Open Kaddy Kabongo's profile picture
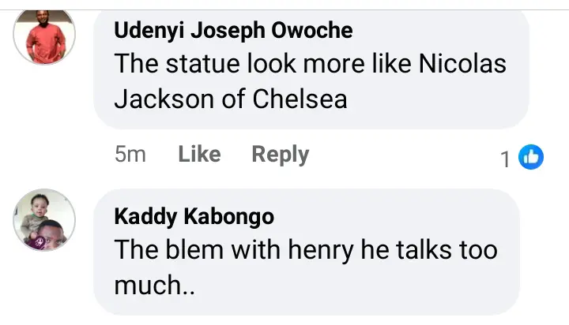 [45, 220]
